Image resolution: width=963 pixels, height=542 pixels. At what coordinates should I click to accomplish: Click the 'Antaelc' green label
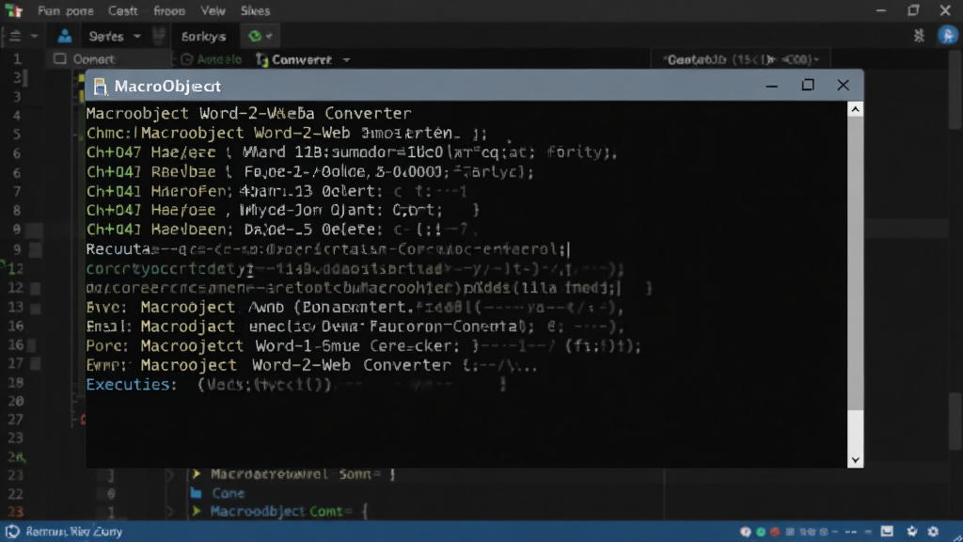[x=219, y=59]
